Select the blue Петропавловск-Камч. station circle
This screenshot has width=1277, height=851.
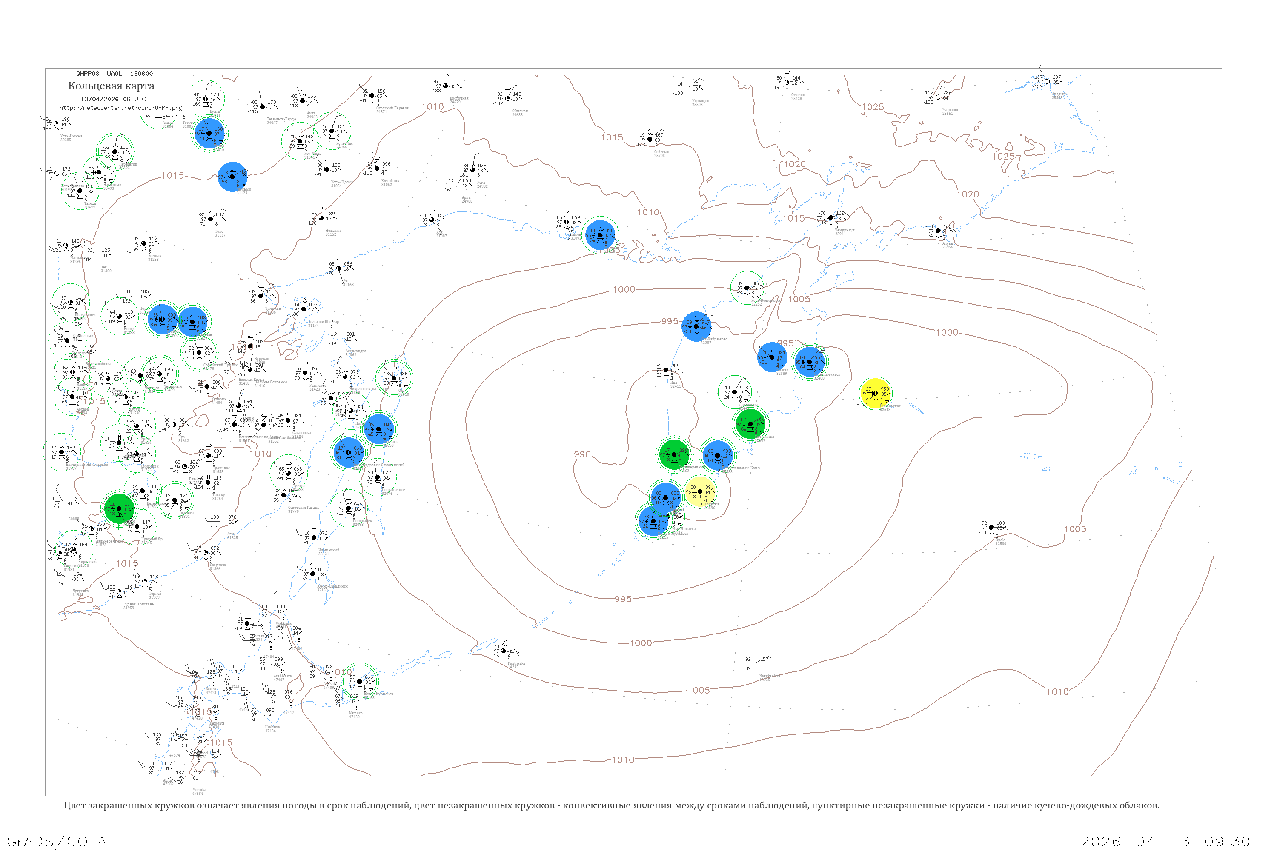click(718, 455)
